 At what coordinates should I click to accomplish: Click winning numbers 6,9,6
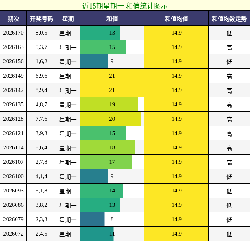(42, 76)
